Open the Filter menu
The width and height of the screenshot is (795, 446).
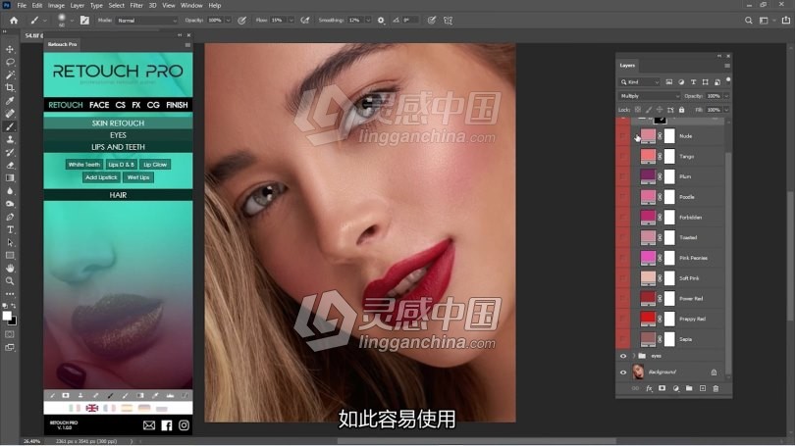[x=136, y=6]
